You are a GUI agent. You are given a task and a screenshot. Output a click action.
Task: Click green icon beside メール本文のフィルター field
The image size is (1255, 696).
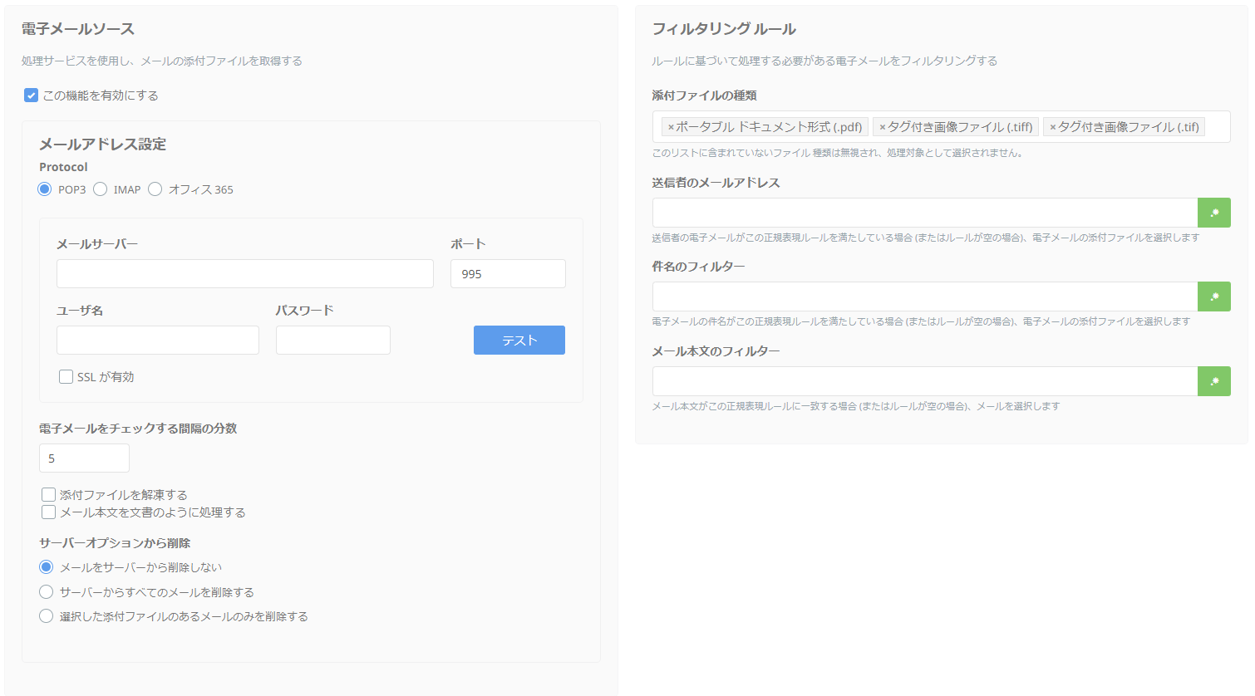(x=1213, y=381)
